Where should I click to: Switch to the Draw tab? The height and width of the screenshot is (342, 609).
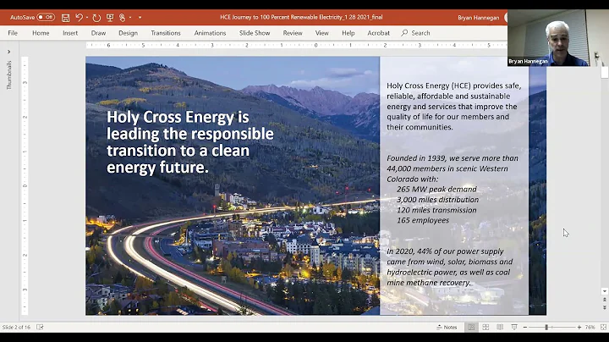(98, 33)
